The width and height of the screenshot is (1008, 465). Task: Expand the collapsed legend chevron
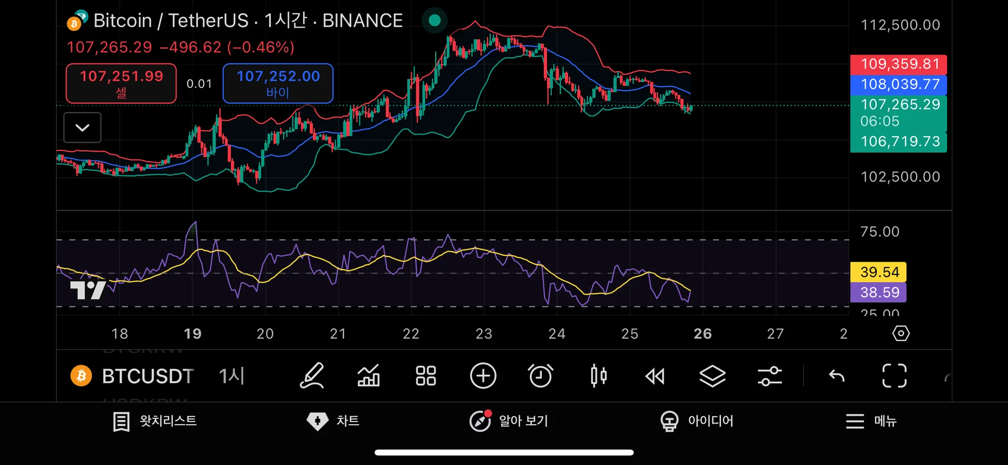pyautogui.click(x=82, y=127)
